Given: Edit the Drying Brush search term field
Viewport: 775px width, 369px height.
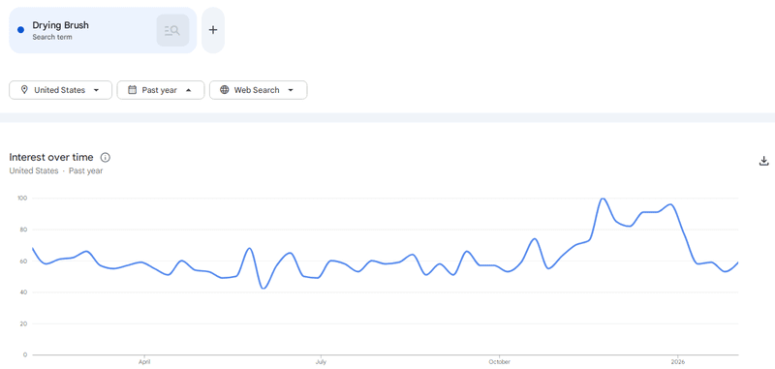Looking at the screenshot, I should coord(103,30).
